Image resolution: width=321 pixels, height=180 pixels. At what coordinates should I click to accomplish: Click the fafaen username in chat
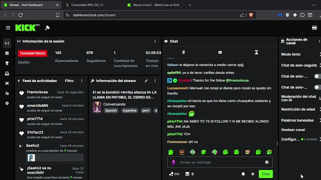coord(173,65)
